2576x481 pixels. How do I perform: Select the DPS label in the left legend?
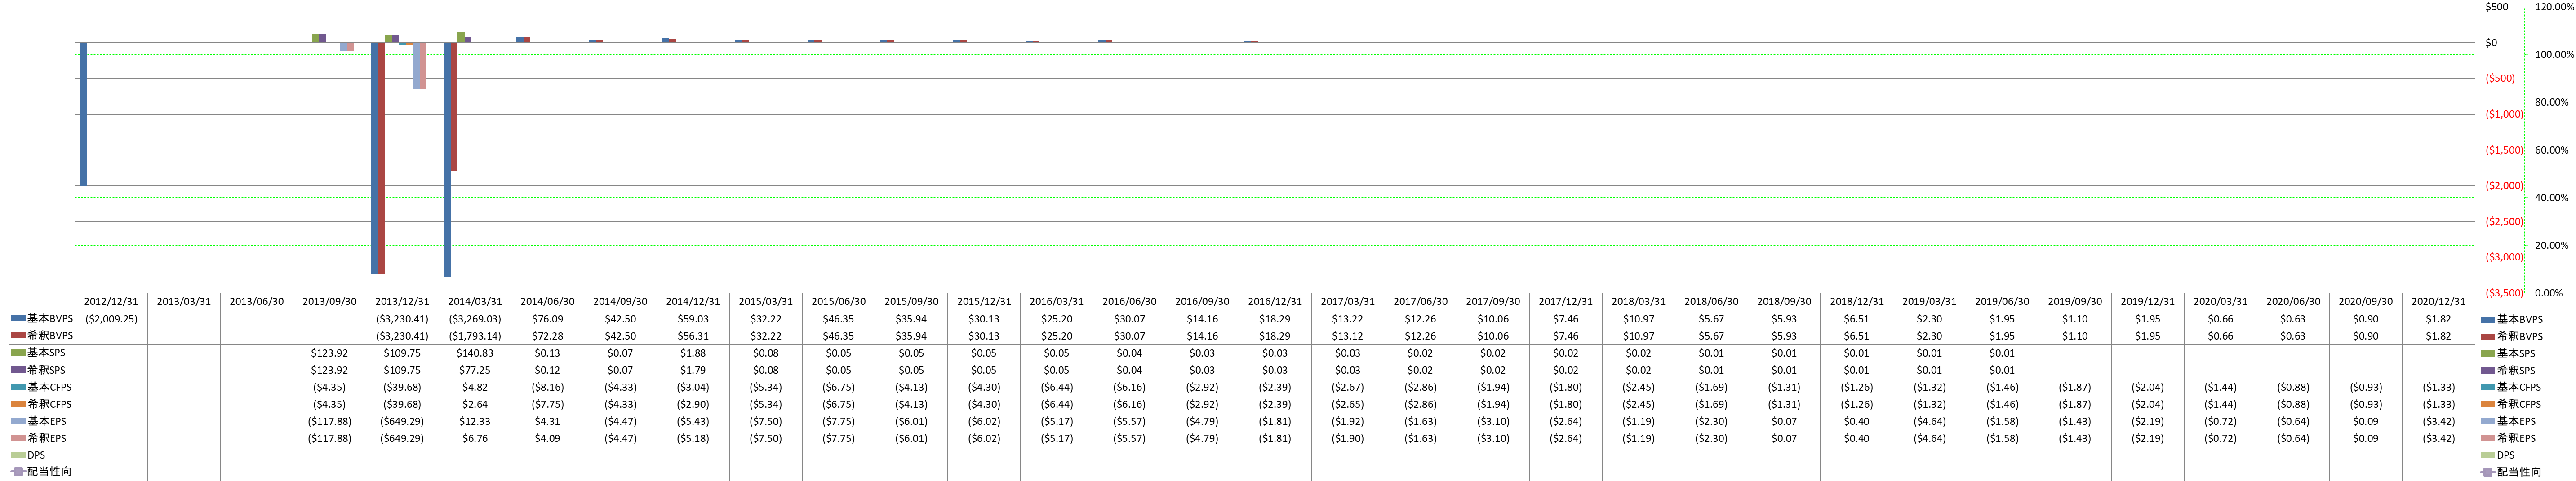click(x=36, y=455)
